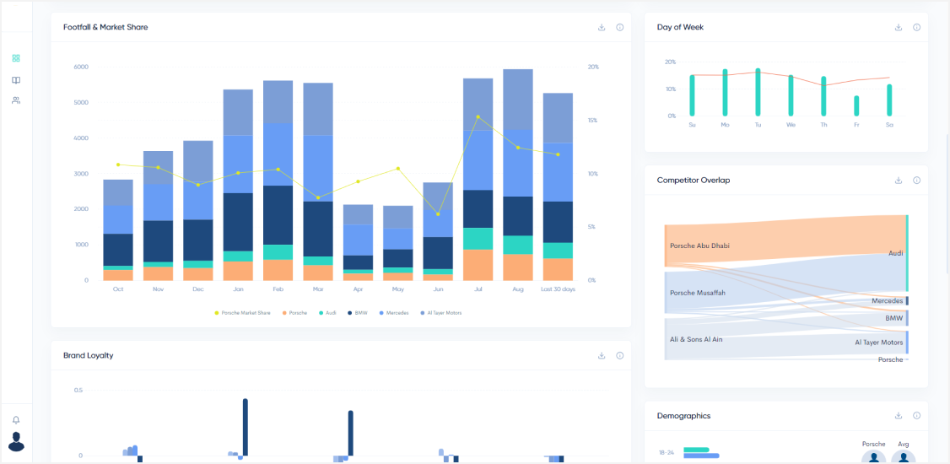Select the Feb stacked bar

(278, 181)
